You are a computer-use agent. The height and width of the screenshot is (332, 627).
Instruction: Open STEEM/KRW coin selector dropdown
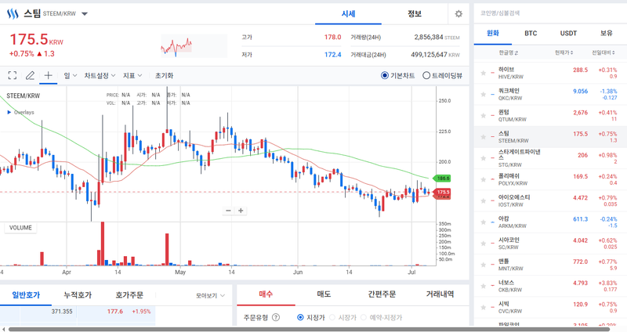(x=85, y=14)
